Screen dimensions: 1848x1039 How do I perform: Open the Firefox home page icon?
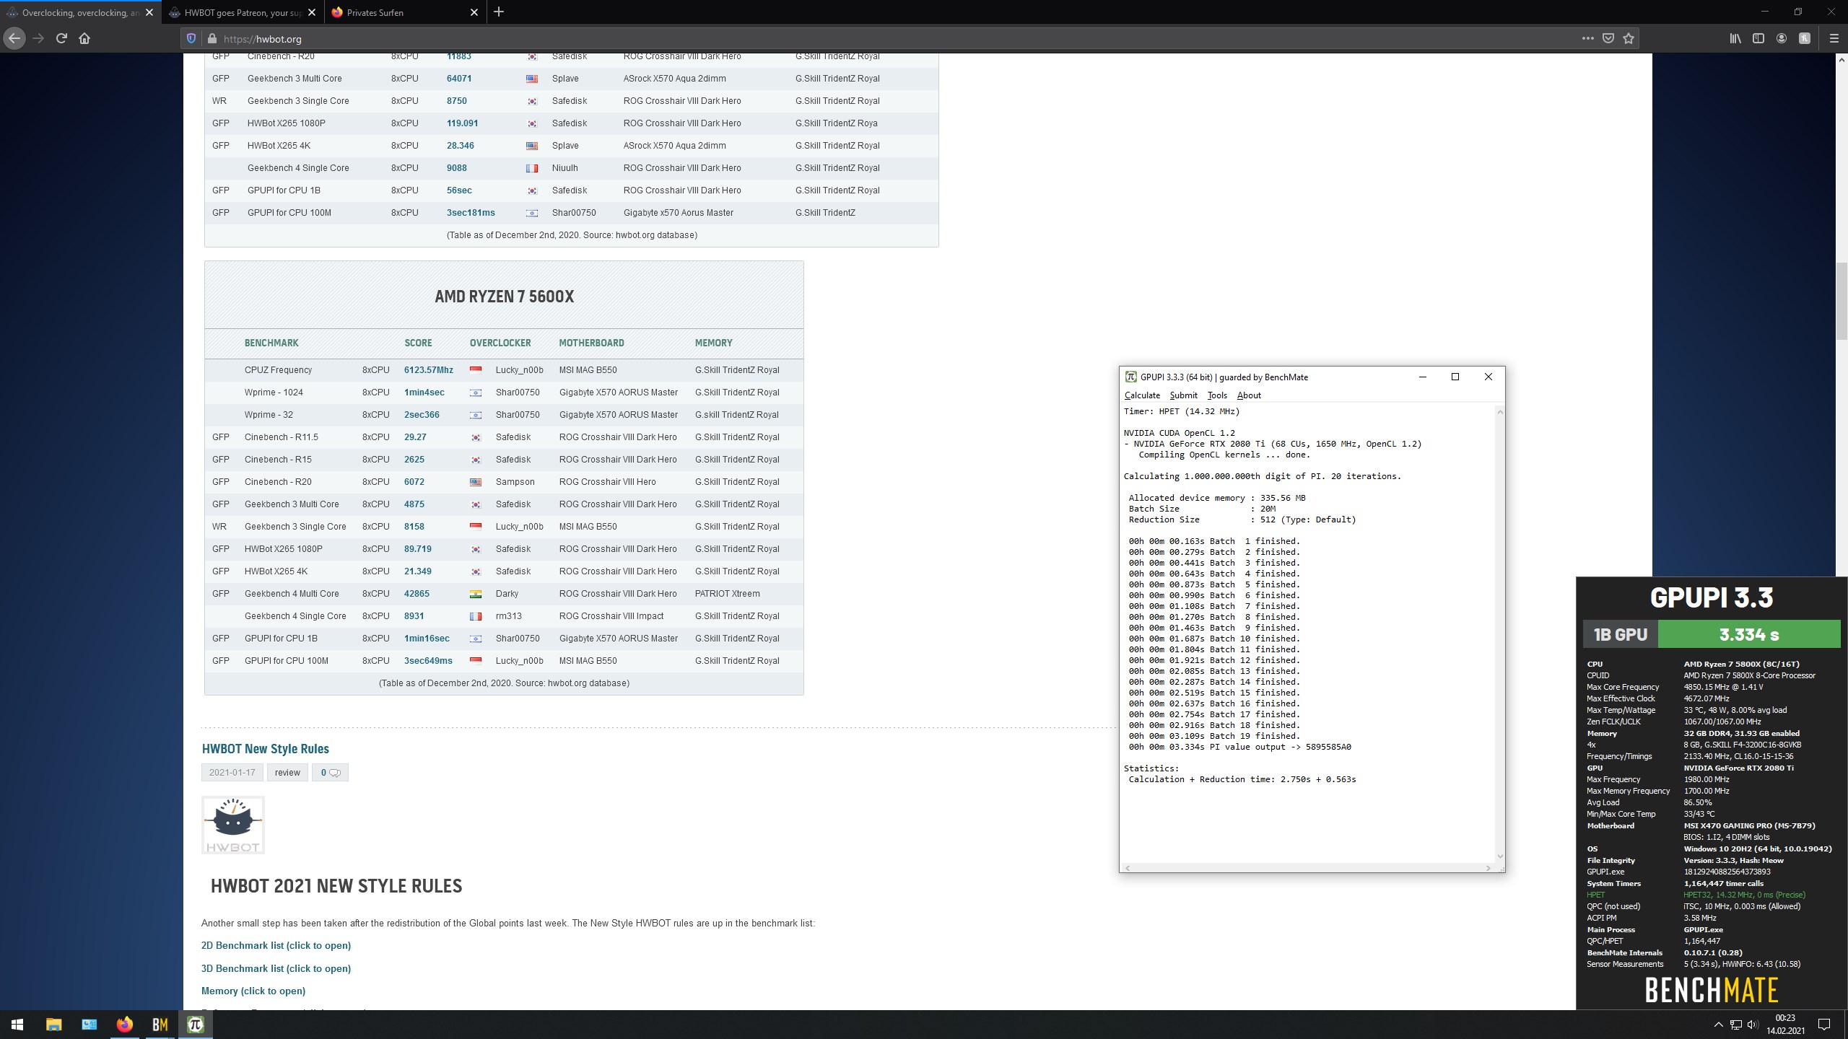point(84,38)
